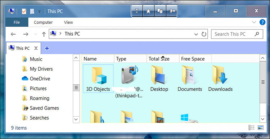270x139 pixels.
Task: Maximize the This PC window
Action: tap(236, 12)
